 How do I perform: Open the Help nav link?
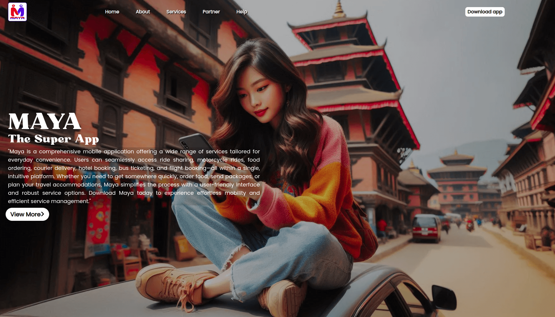pos(242,12)
